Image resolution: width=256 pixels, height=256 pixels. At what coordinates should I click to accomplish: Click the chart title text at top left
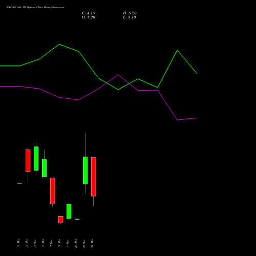(35, 8)
